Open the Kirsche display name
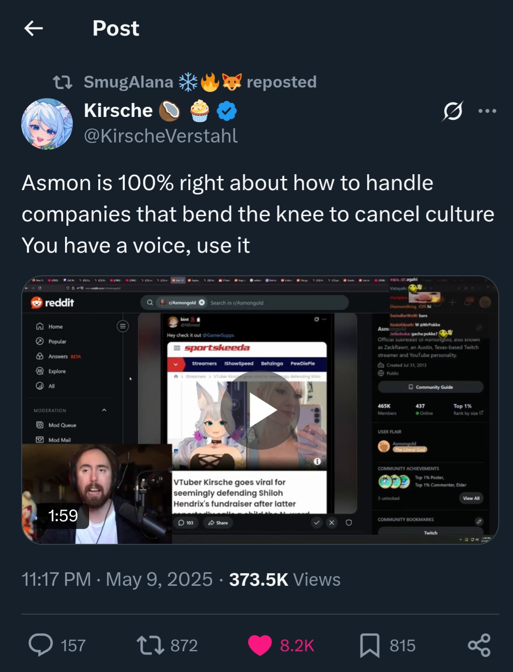 point(118,111)
